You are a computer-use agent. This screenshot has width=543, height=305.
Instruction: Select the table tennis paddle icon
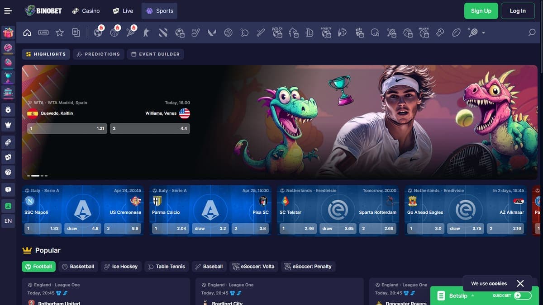tap(244, 33)
